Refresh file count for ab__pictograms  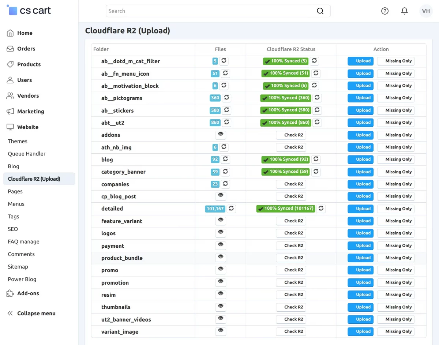coord(226,98)
